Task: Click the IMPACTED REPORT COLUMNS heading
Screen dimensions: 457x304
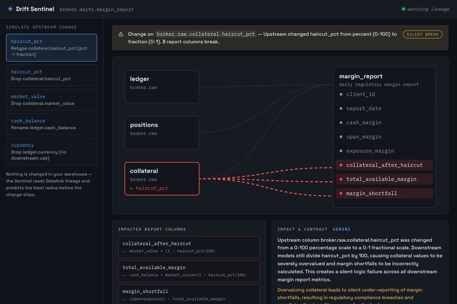Action: point(152,229)
